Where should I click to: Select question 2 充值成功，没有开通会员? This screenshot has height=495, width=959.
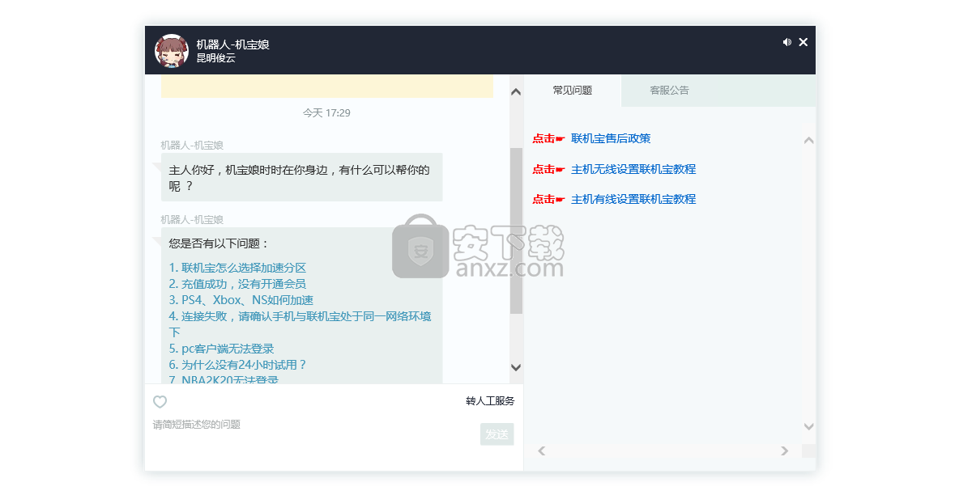(237, 284)
